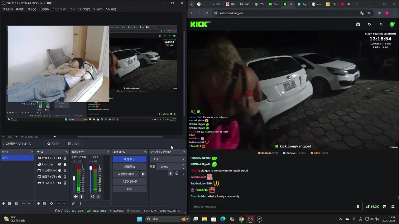
Task: Pop out コントロール dock panel
Action: pyautogui.click(x=145, y=152)
